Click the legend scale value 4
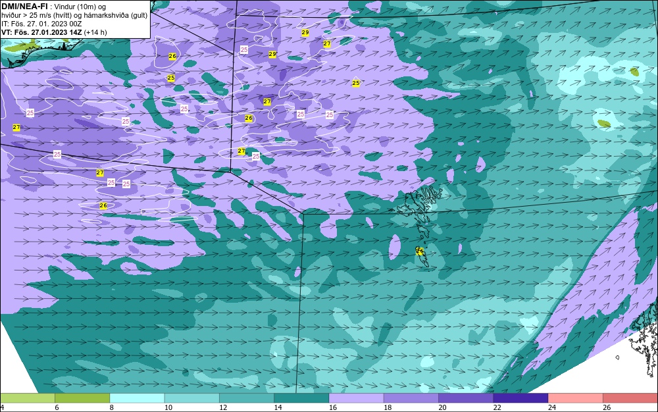Screen dimensions: 658x412 [x=2, y=407]
